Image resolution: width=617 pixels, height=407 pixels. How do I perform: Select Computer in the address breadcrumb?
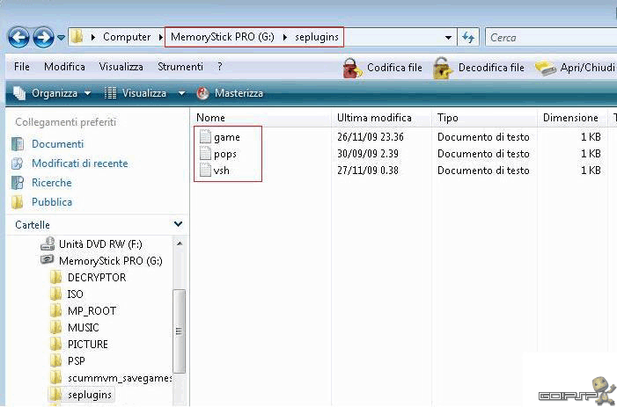click(x=127, y=37)
